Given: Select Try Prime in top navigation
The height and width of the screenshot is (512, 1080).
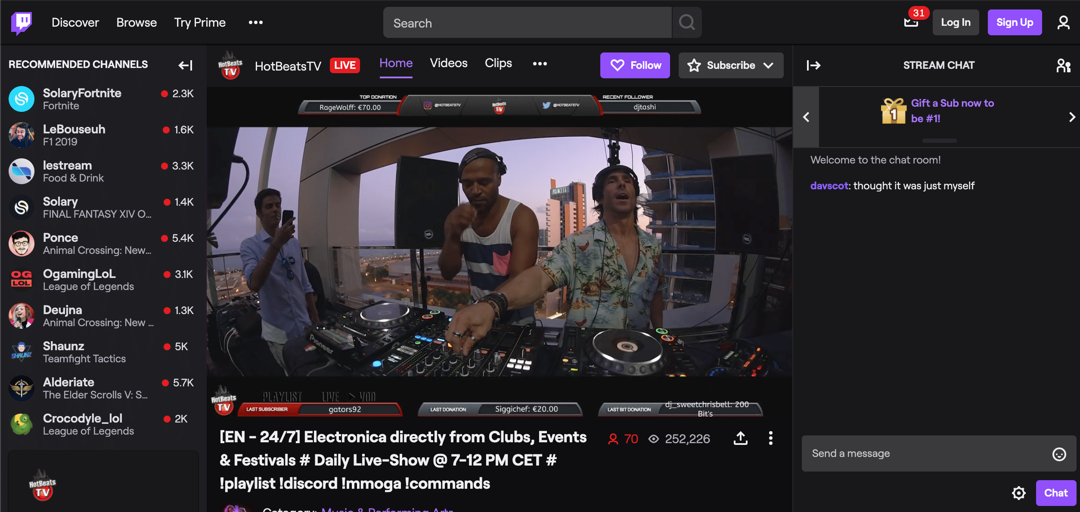Looking at the screenshot, I should tap(200, 22).
